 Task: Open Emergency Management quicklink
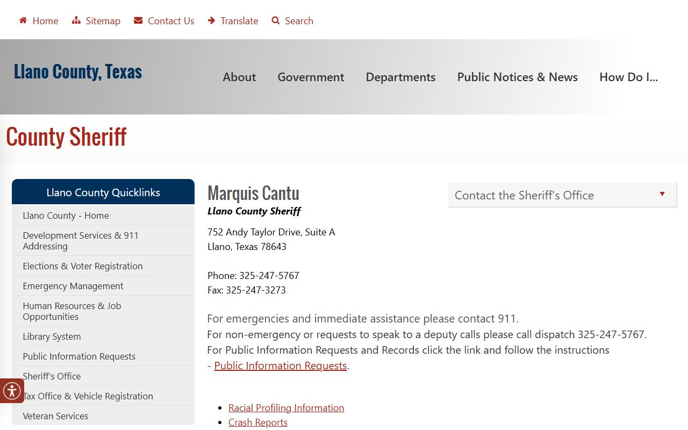pos(103,286)
